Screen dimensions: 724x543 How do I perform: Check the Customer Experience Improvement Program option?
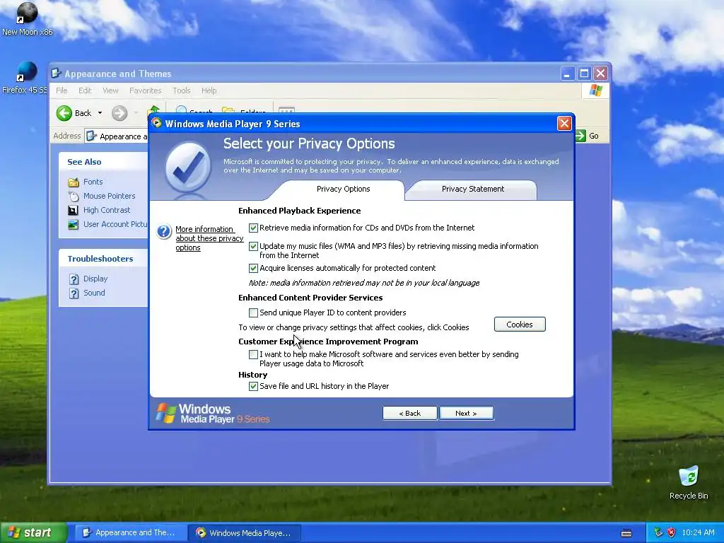coord(253,355)
